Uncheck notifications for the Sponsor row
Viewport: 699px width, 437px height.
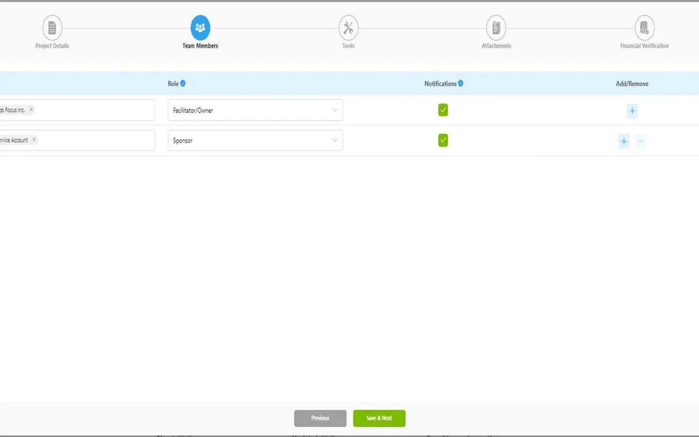pyautogui.click(x=443, y=140)
